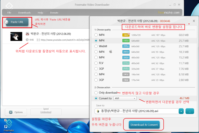
Task: Select the 3GP 320x240 quality option
Action: click(96, 69)
